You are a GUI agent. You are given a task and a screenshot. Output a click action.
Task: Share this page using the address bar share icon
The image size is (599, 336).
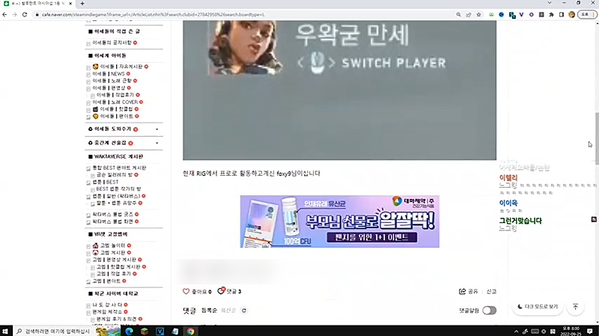pyautogui.click(x=469, y=14)
